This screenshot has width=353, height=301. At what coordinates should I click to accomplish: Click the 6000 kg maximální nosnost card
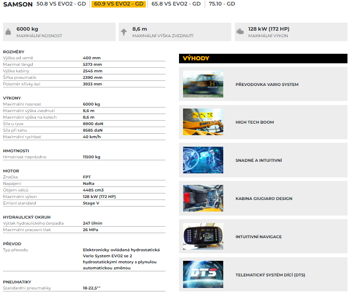59,32
